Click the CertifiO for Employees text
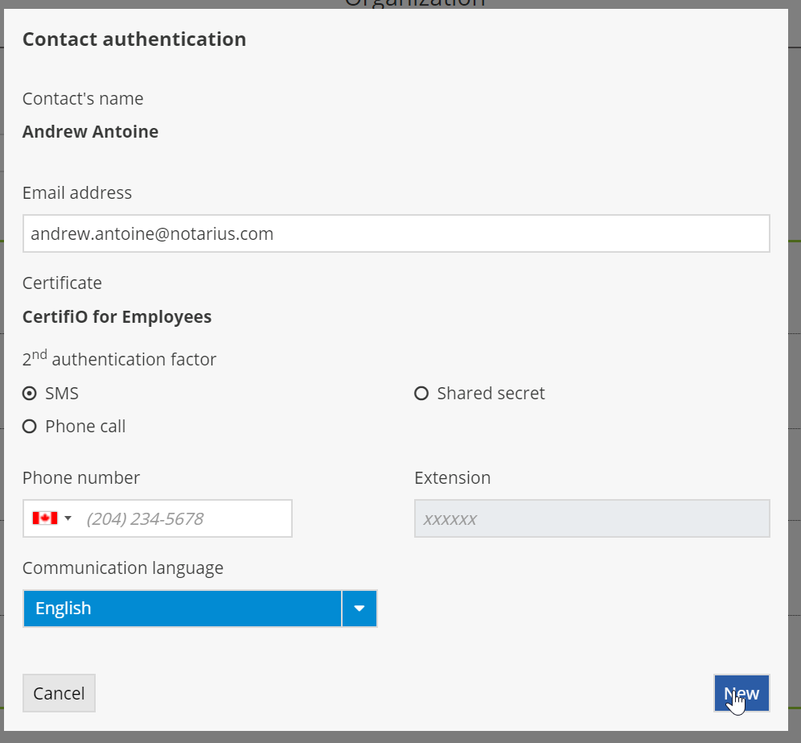The width and height of the screenshot is (801, 743). point(117,317)
